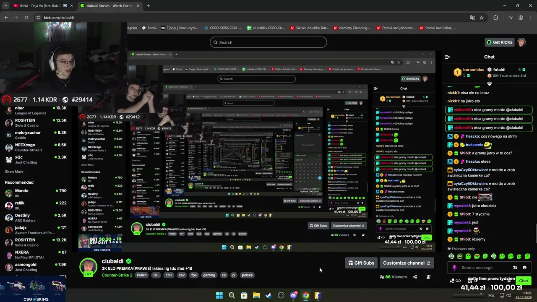Image resolution: width=537 pixels, height=302 pixels.
Task: Click the Kick search field
Action: pyautogui.click(x=268, y=42)
